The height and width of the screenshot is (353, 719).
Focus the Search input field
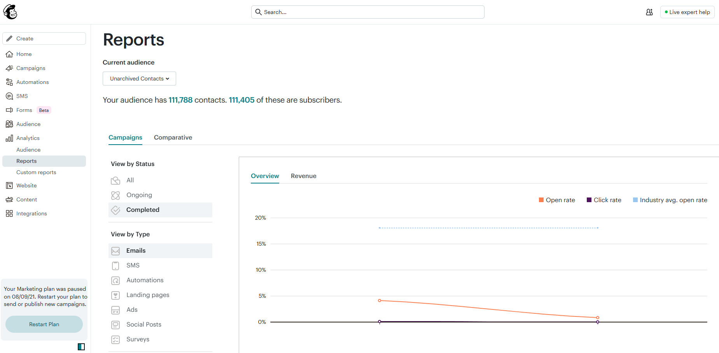[x=367, y=12]
